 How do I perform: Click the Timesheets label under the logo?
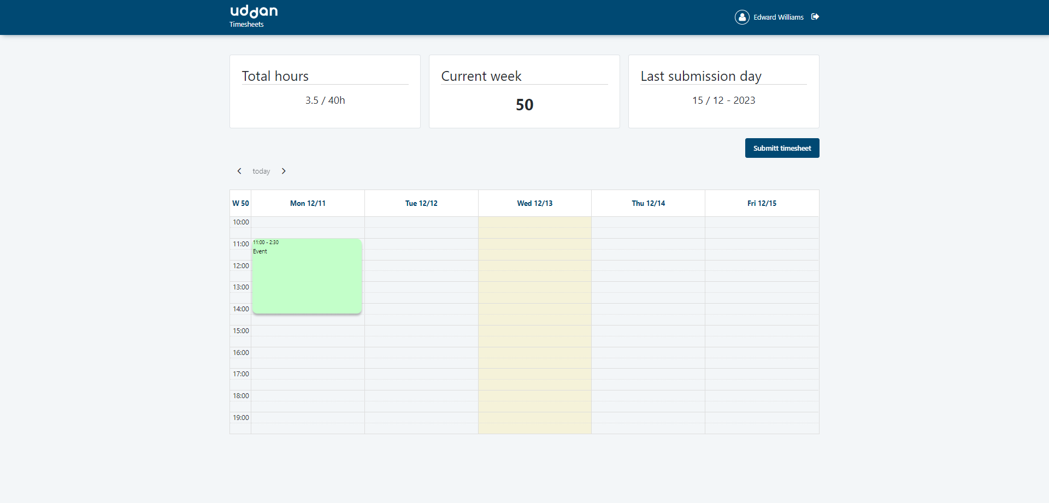[246, 25]
